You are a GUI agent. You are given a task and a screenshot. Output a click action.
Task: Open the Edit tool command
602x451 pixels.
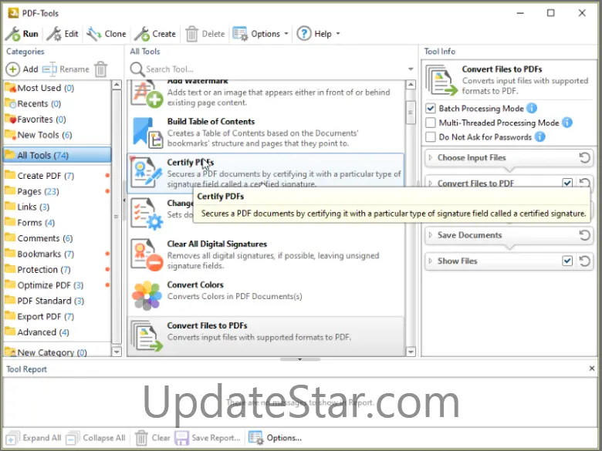63,34
